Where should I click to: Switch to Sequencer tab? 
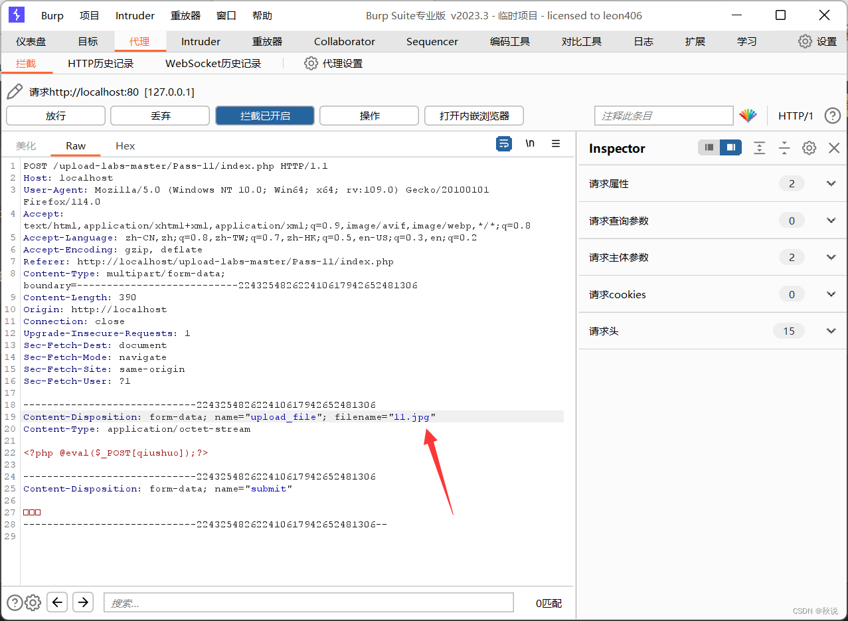pyautogui.click(x=432, y=41)
